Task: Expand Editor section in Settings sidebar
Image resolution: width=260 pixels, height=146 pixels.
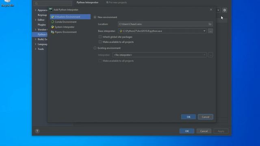Action: (x=35, y=20)
